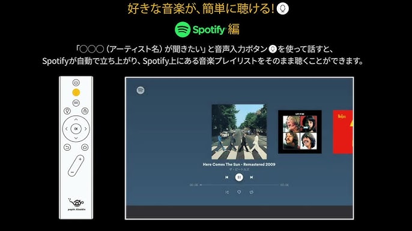
Task: Click the yellow headline 好きな音楽が、簡単に聴ける!
Action: (x=201, y=8)
